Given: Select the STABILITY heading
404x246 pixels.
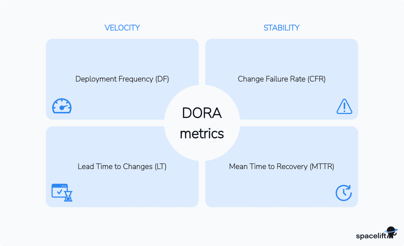Looking at the screenshot, I should tap(281, 28).
